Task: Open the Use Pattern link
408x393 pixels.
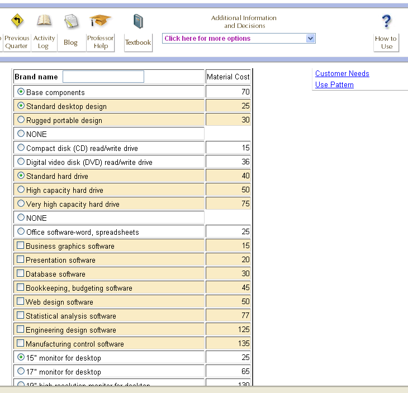Action: pyautogui.click(x=334, y=85)
